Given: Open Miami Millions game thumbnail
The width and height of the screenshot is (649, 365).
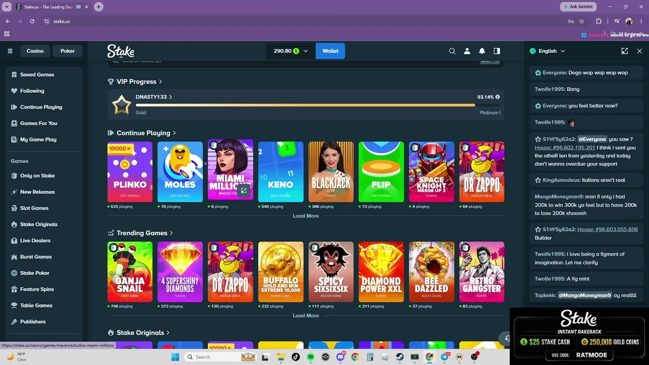Looking at the screenshot, I should pos(230,169).
